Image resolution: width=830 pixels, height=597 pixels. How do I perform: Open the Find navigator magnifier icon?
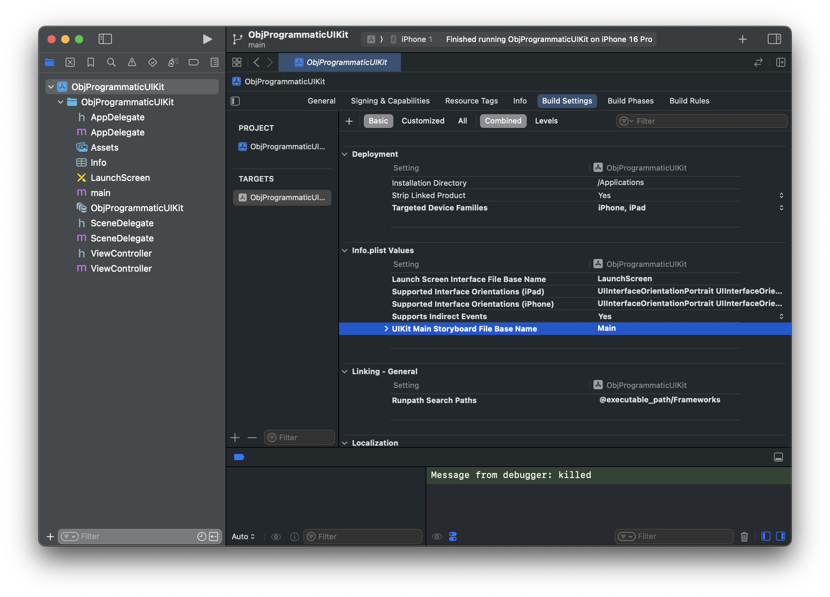click(x=111, y=63)
